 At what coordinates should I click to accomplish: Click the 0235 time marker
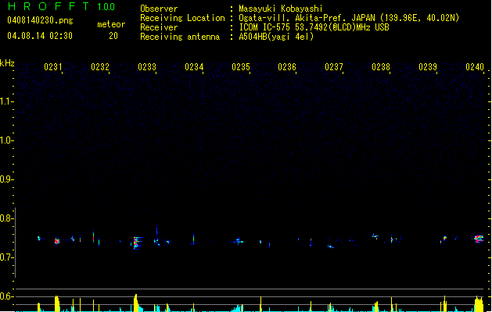241,67
